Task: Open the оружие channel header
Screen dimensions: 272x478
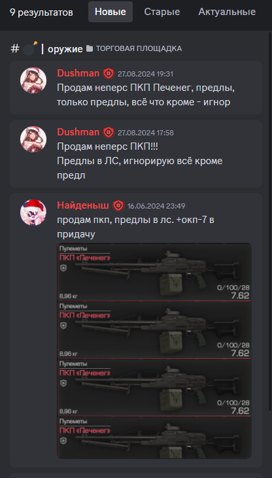Action: click(65, 49)
